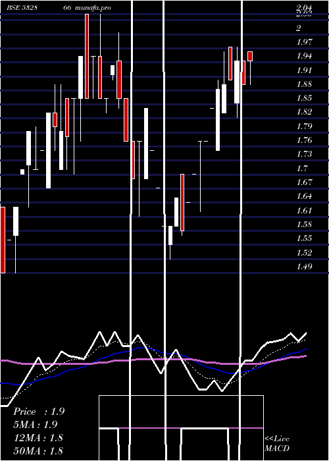Click the 1.85 price axis label
Viewport: 329px width, 461px height.
pos(304,98)
